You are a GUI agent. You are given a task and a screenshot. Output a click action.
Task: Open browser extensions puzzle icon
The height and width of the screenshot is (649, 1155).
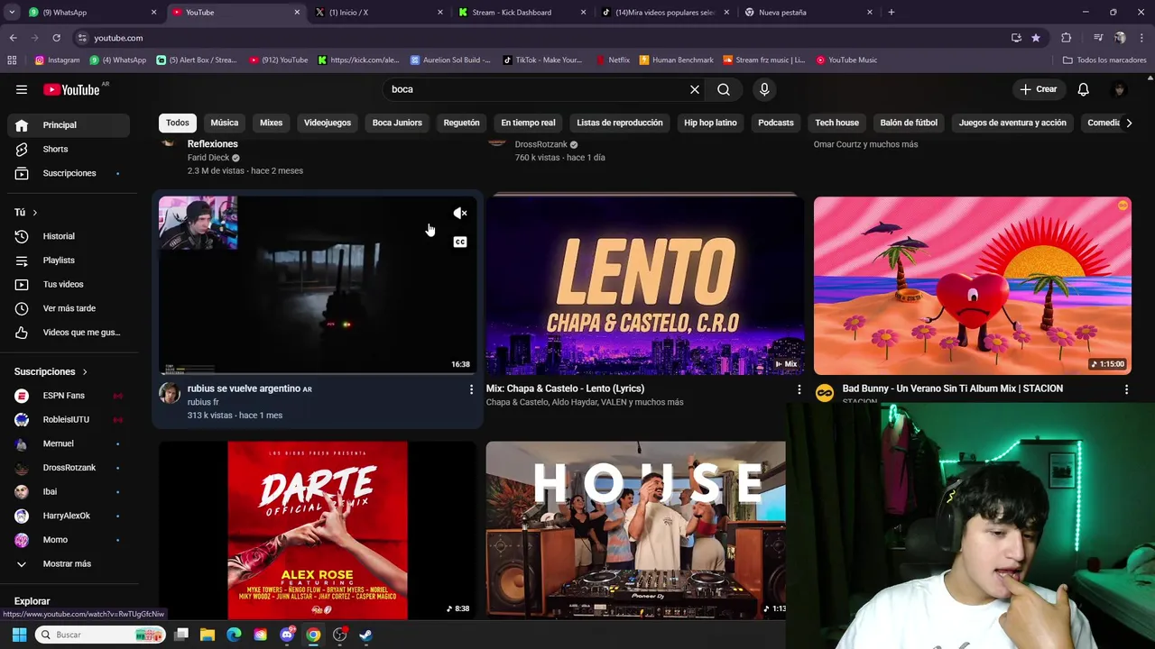click(1067, 38)
